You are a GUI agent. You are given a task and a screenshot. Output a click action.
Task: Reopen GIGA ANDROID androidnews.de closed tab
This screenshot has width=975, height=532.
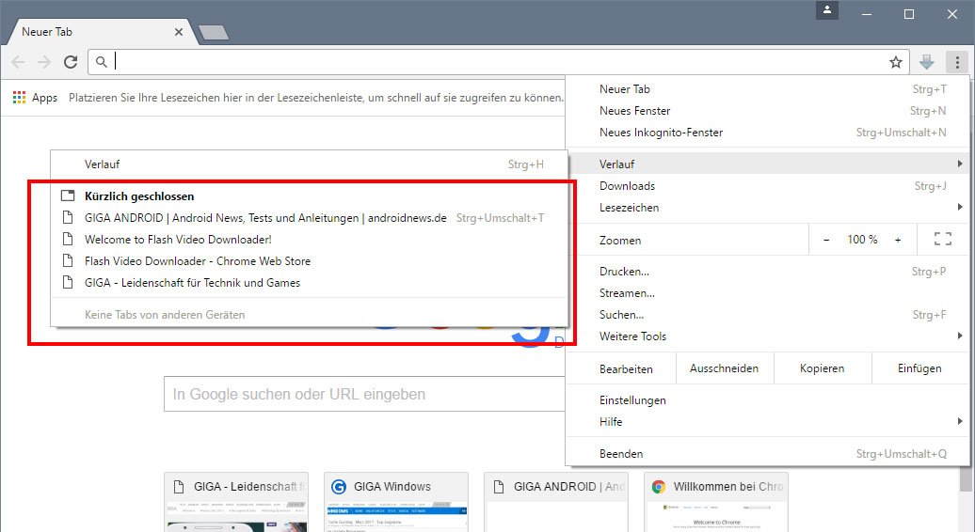coord(309,218)
